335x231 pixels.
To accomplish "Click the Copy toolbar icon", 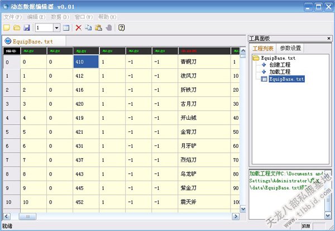I will (88, 27).
